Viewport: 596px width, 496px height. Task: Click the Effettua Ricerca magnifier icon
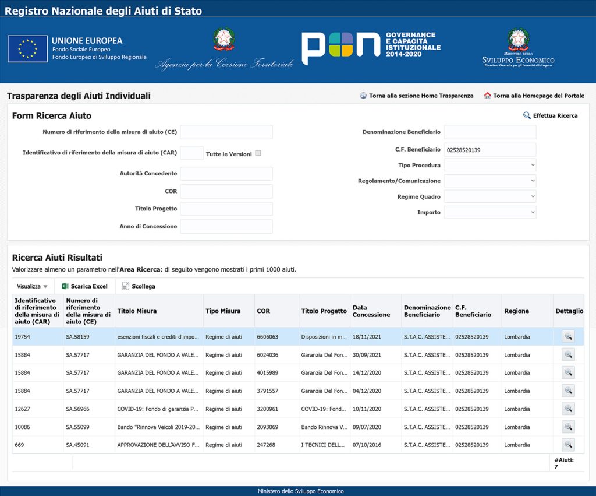(527, 115)
